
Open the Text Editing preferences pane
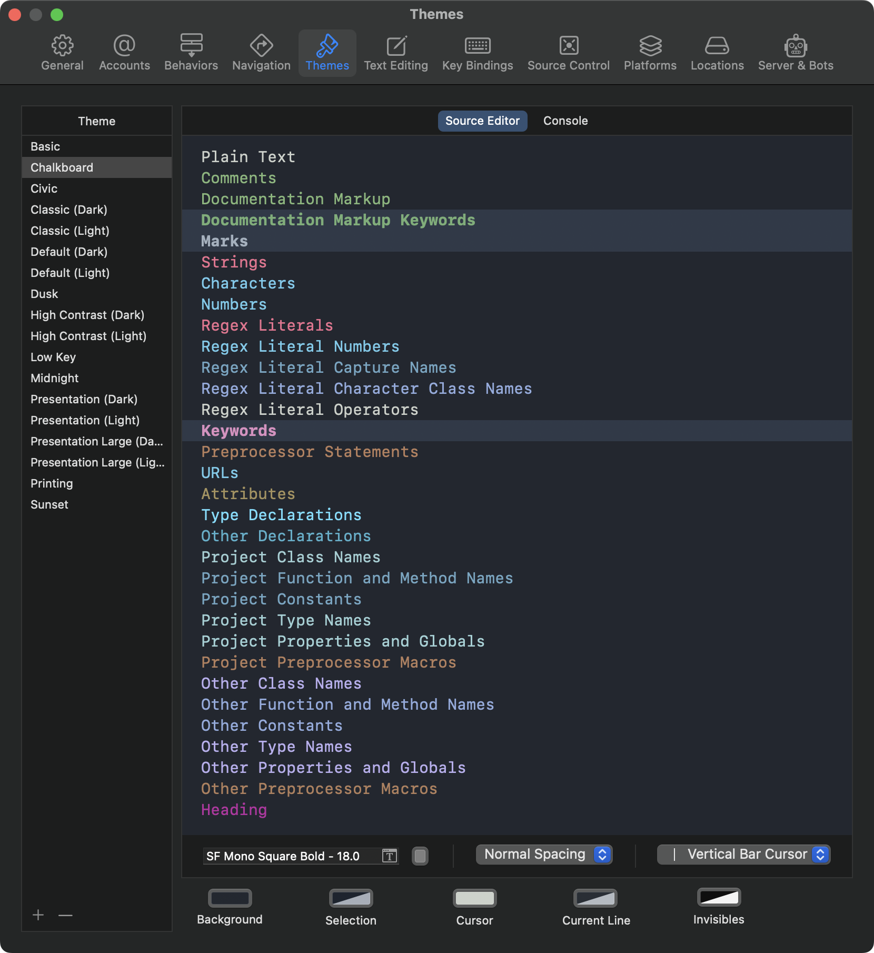coord(396,53)
